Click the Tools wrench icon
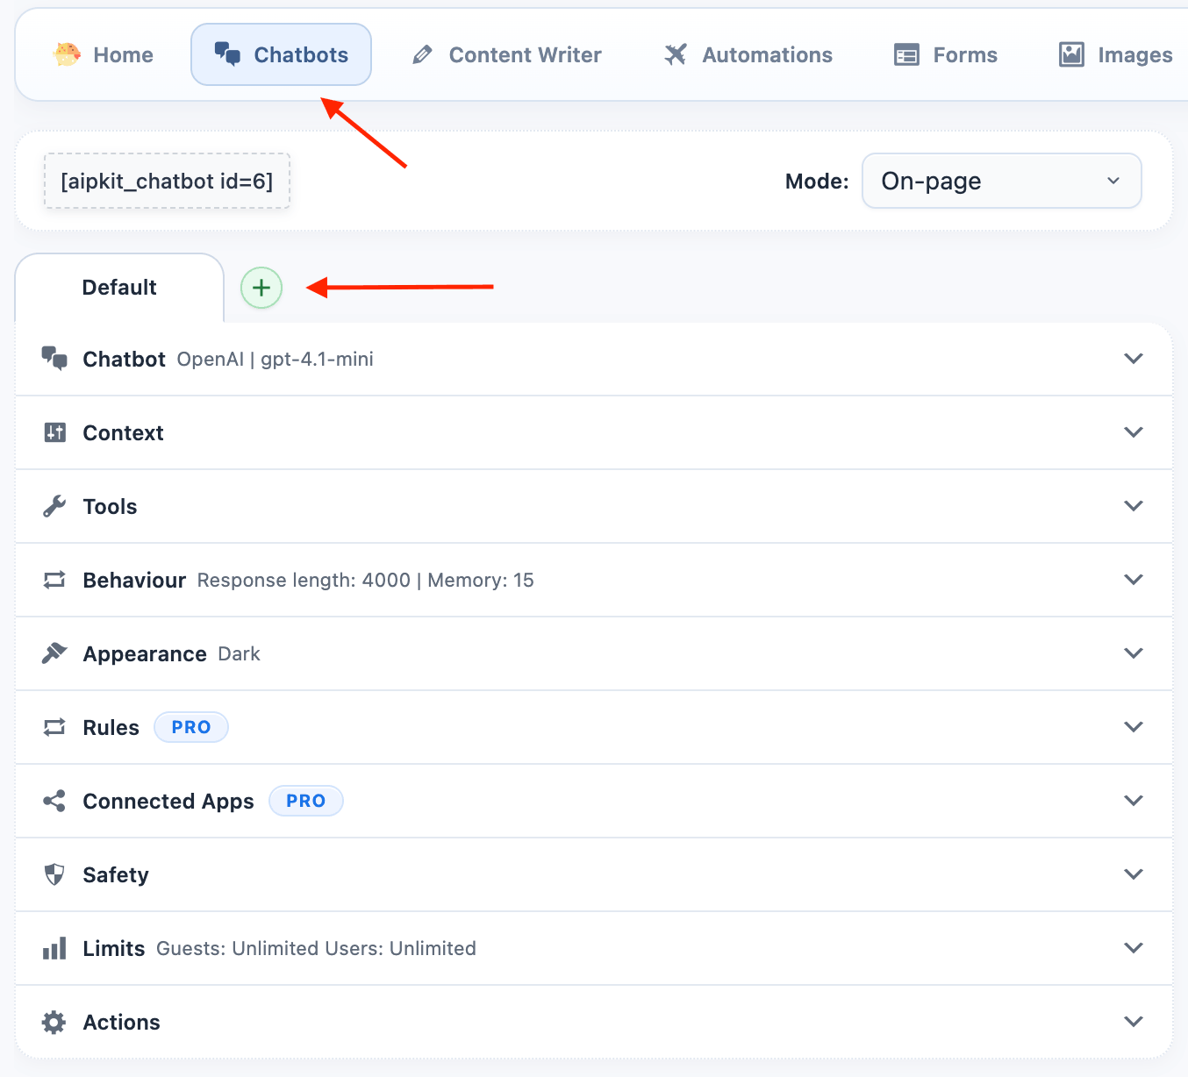 [54, 506]
